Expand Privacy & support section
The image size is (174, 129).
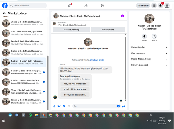[149, 65]
